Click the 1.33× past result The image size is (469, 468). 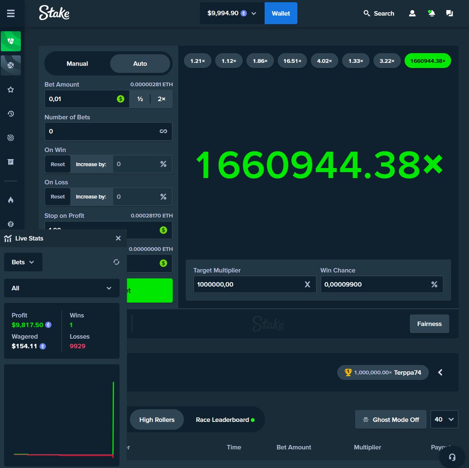pos(356,61)
